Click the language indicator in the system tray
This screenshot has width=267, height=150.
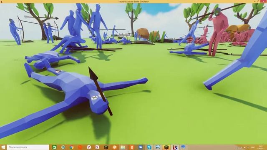tap(253, 147)
